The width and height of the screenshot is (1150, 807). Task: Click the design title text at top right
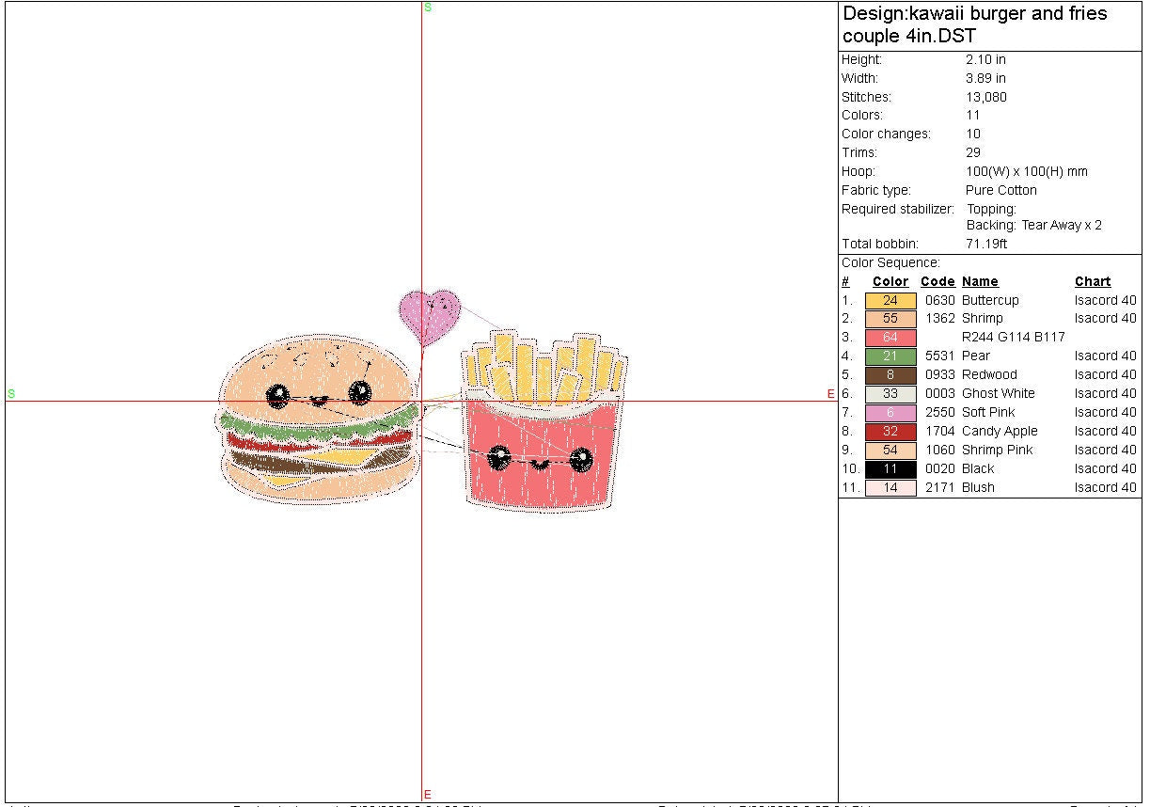coord(975,24)
